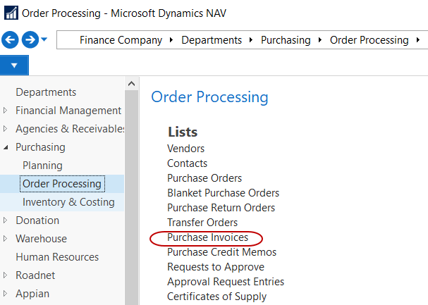
Task: Expand the Roadnet node
Action: (5, 275)
